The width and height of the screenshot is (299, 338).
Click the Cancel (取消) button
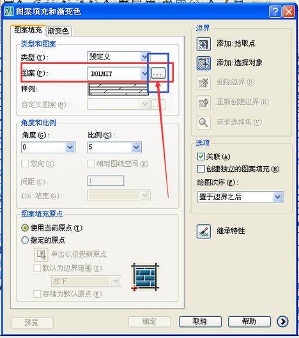(x=200, y=321)
